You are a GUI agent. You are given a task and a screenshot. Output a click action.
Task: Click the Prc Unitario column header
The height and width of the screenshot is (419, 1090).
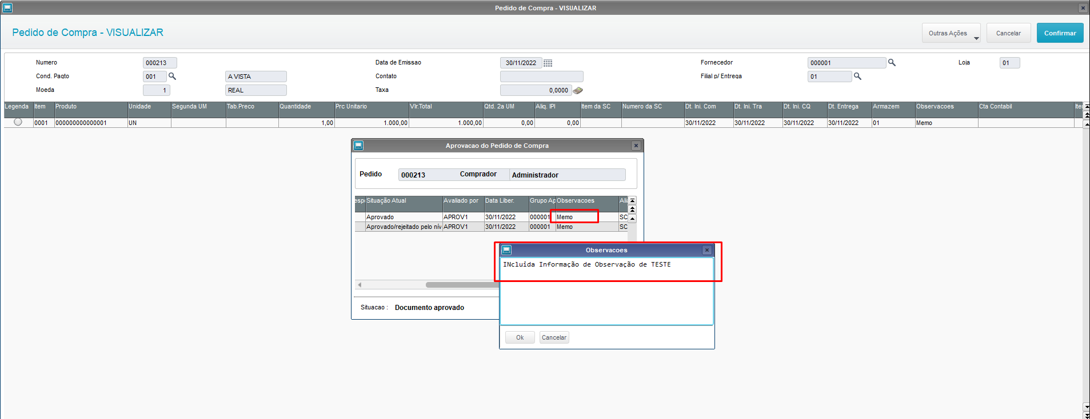tap(372, 110)
